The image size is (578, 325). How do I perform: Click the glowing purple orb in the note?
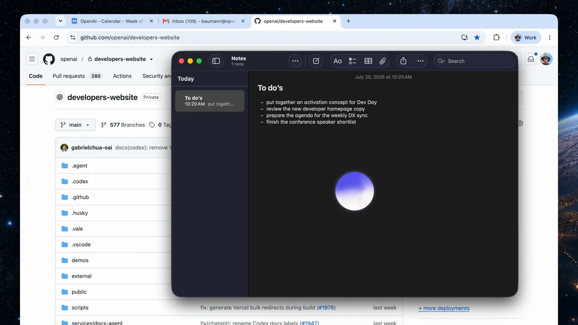point(354,191)
